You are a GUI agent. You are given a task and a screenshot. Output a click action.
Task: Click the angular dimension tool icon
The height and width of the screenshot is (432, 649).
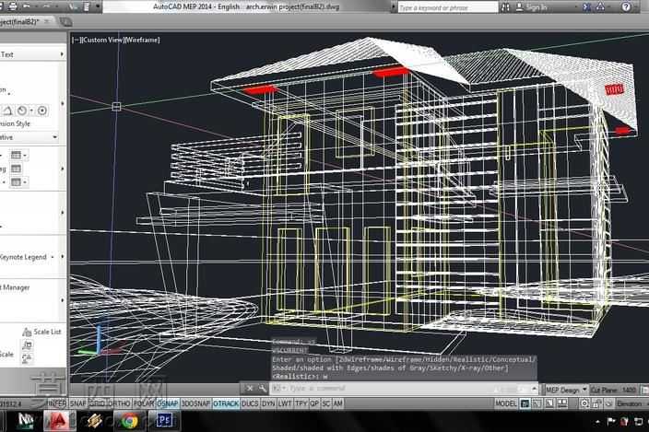pos(8,111)
